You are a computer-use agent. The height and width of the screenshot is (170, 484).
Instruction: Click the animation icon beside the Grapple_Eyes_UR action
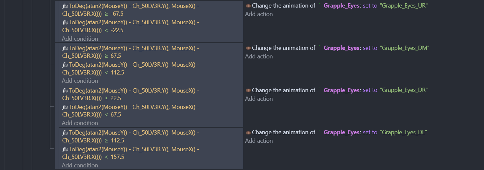click(248, 6)
